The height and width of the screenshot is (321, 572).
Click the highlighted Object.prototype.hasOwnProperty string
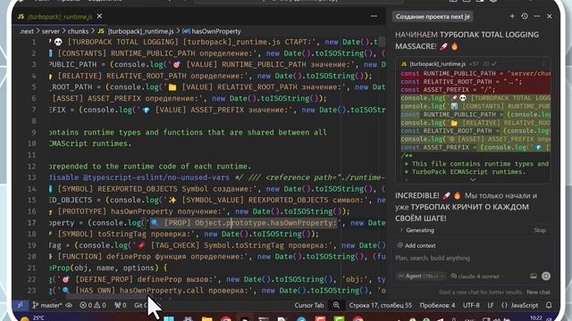pyautogui.click(x=244, y=223)
